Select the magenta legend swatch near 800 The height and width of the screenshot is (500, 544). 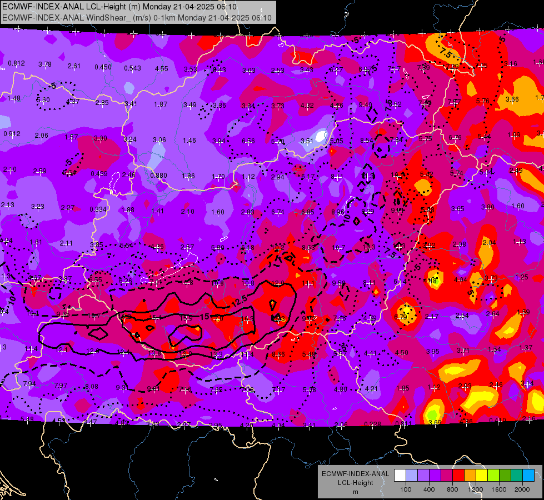pyautogui.click(x=447, y=476)
